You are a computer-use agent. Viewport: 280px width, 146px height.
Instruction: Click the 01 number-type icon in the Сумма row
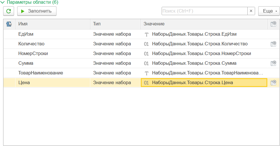click(146, 63)
